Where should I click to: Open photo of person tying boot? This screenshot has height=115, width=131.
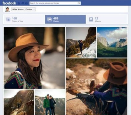pyautogui.click(x=97, y=87)
